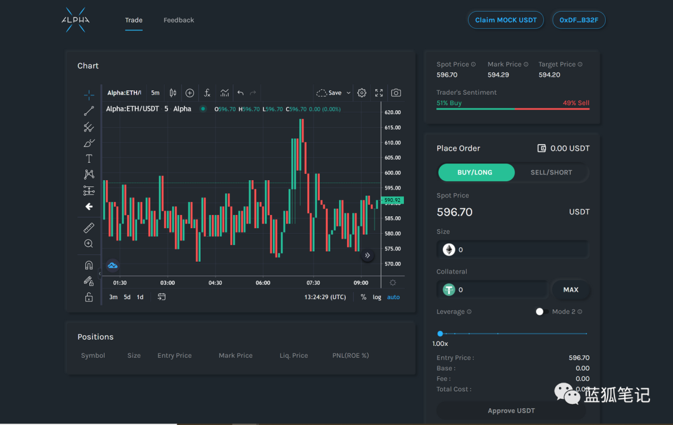Select the 5d date range
673x425 pixels.
[x=127, y=297]
